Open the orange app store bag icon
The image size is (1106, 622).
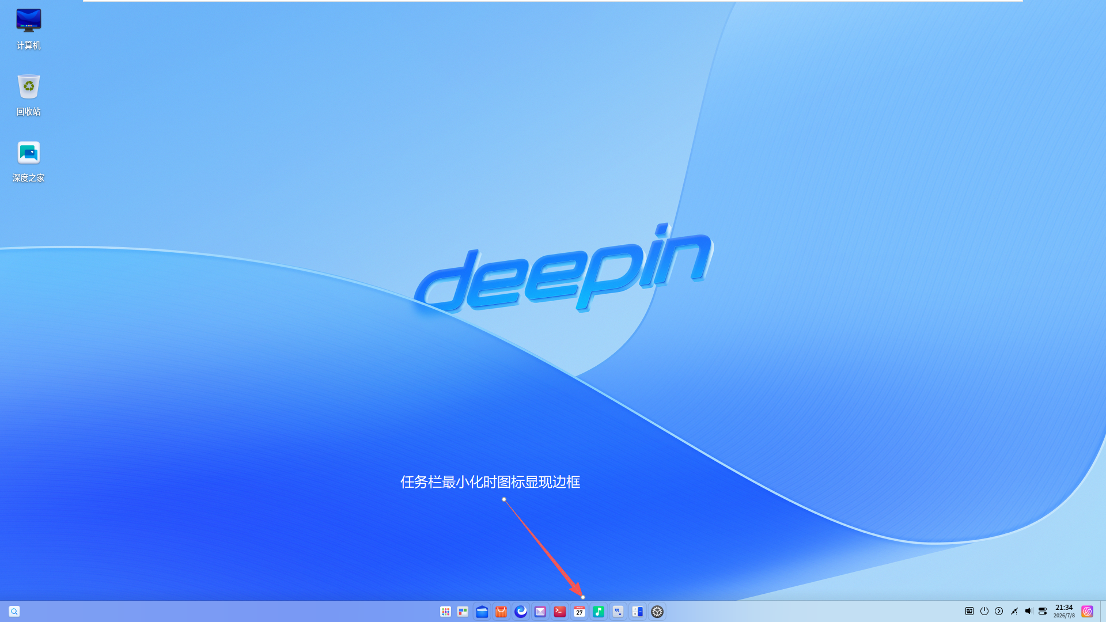click(501, 612)
